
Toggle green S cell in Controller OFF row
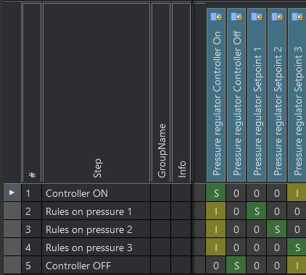pos(236,265)
